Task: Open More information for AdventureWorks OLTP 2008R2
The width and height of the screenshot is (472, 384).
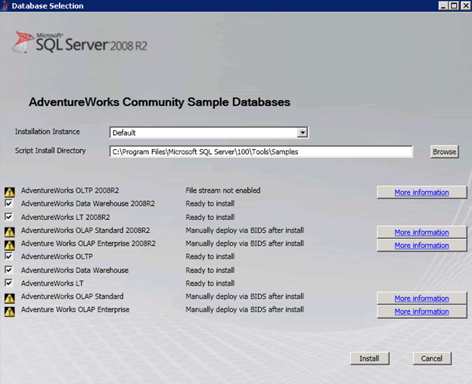Action: [x=422, y=192]
